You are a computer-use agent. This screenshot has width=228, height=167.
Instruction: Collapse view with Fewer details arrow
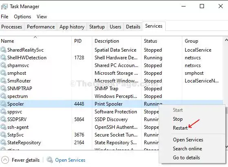click(x=5, y=160)
